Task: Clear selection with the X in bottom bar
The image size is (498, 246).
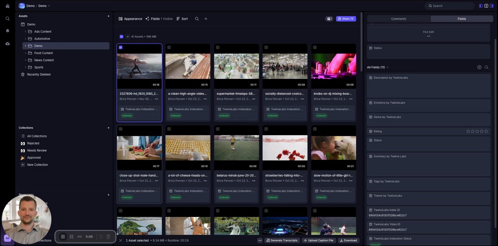Action: coord(121,241)
